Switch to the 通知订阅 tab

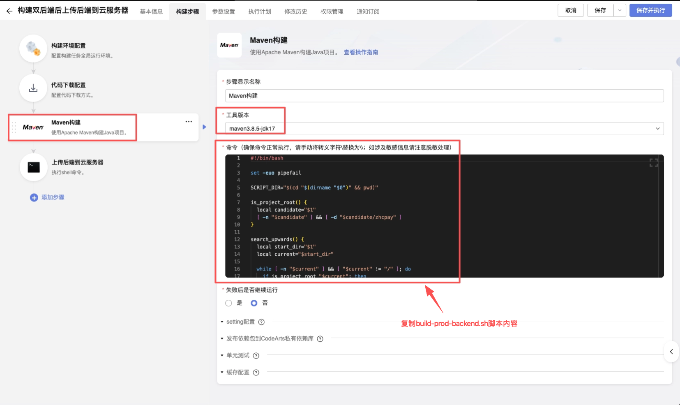pos(368,12)
